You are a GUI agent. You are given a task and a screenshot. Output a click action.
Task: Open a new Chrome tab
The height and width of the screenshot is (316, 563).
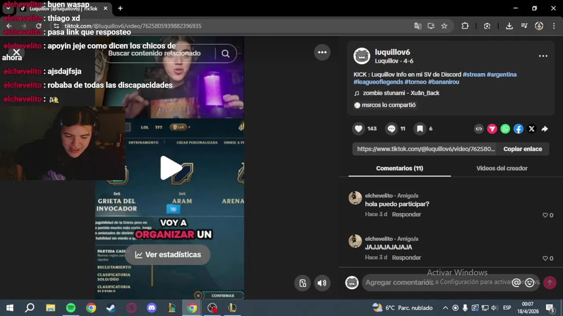[120, 8]
